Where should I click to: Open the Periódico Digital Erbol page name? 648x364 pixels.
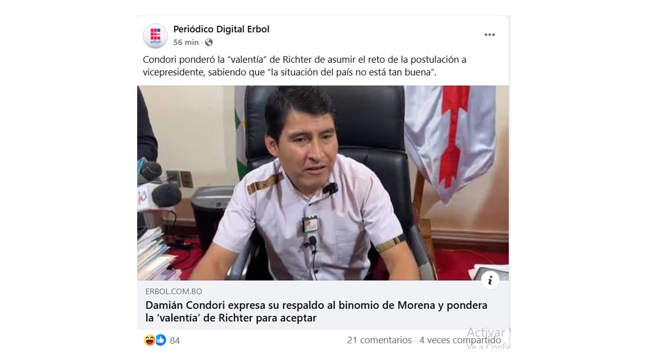click(x=221, y=29)
